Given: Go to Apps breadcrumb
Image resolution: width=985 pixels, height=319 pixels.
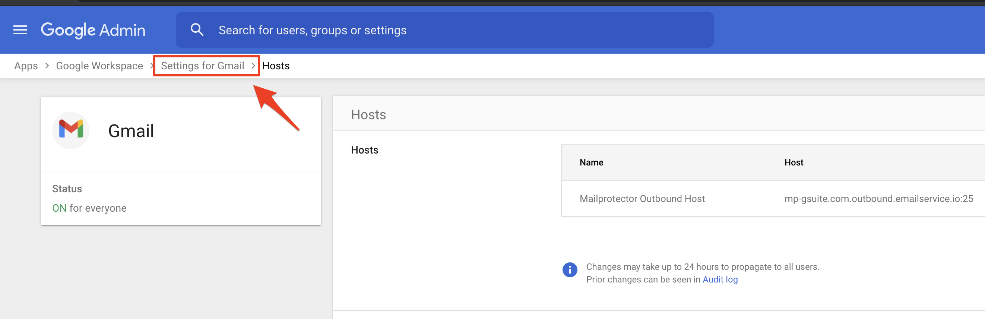Looking at the screenshot, I should click(26, 66).
